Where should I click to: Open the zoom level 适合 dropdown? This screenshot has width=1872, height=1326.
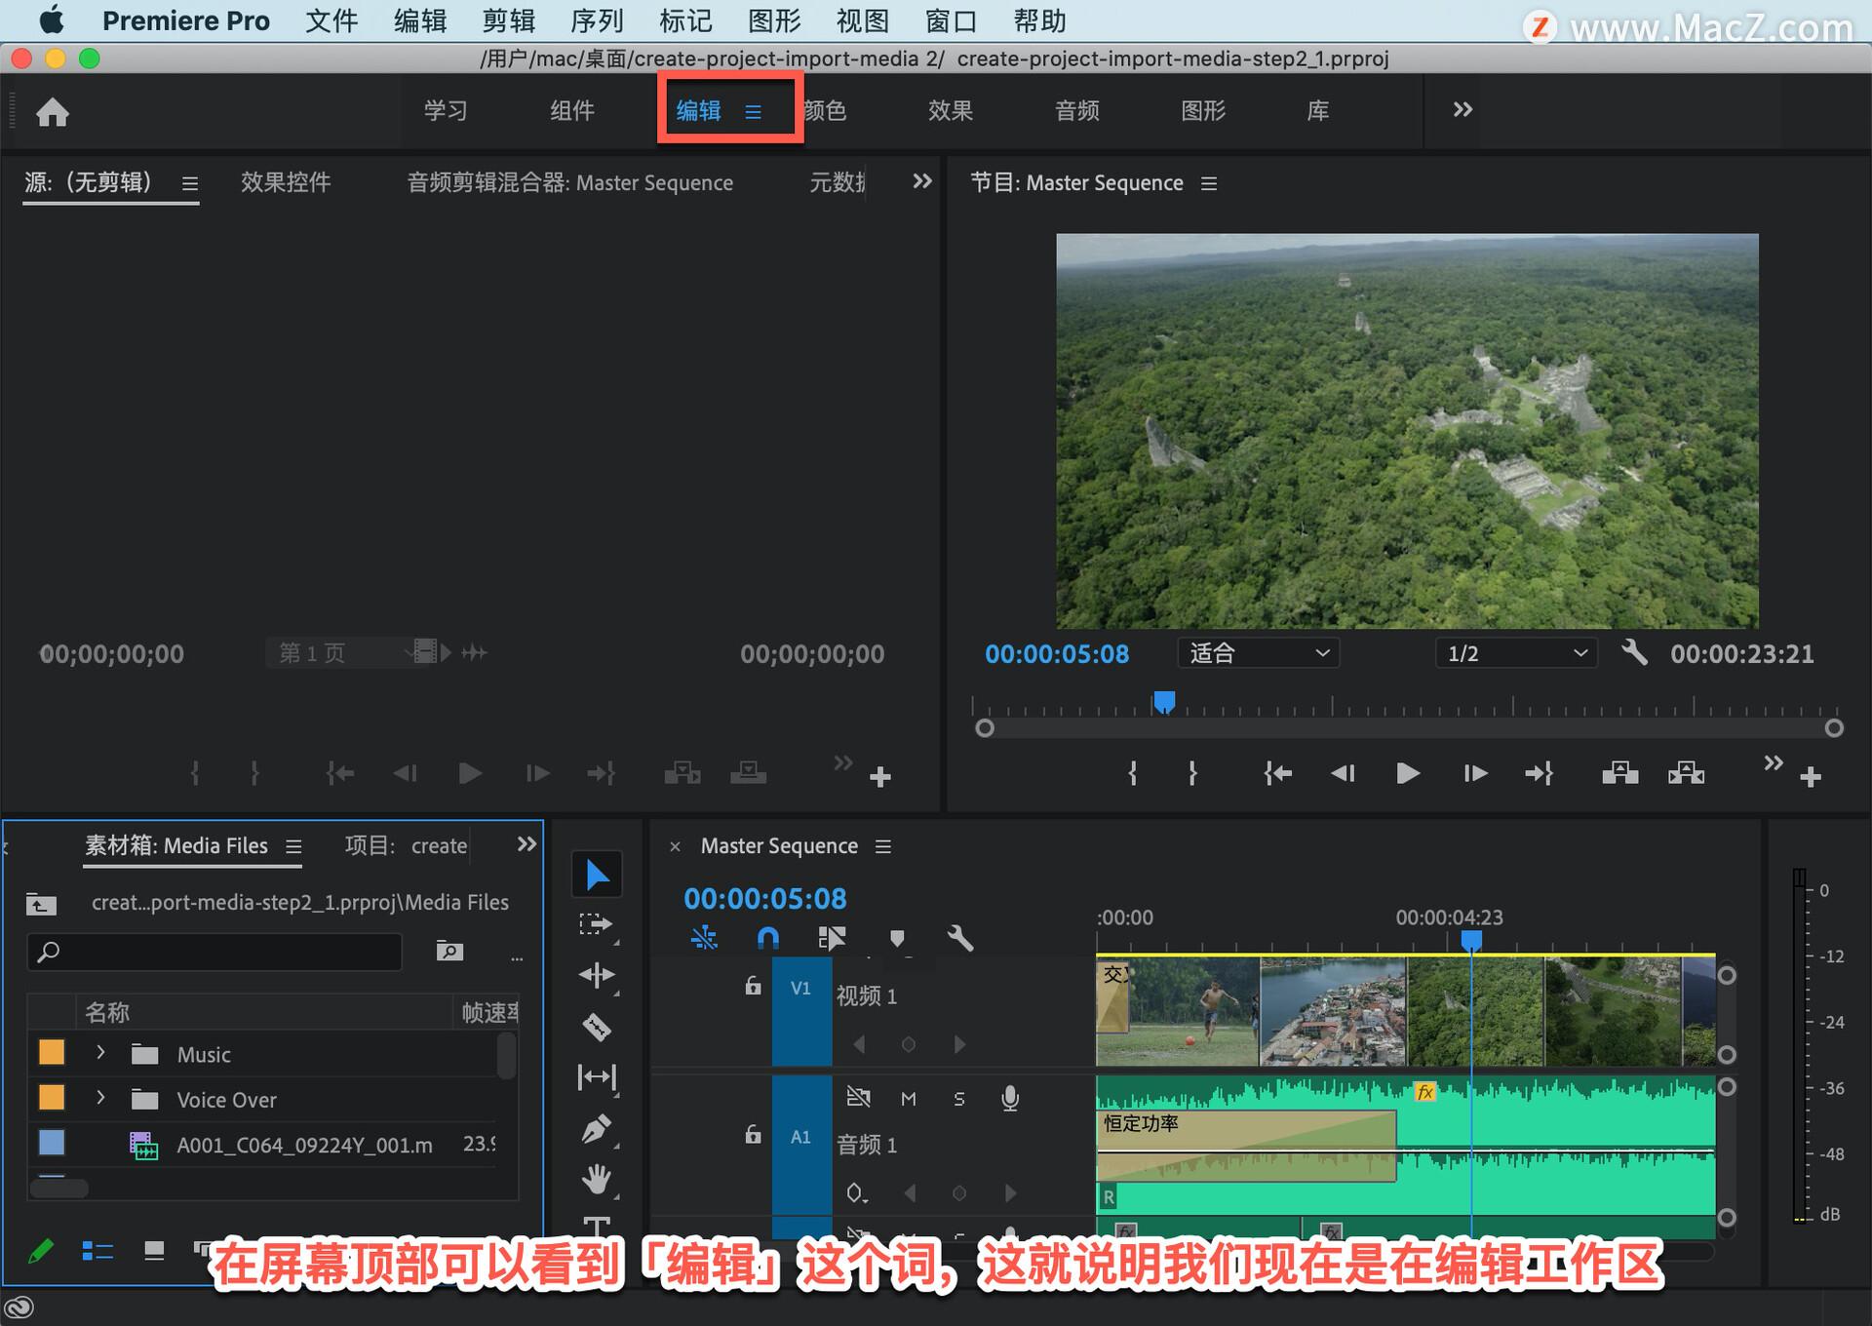(x=1258, y=652)
